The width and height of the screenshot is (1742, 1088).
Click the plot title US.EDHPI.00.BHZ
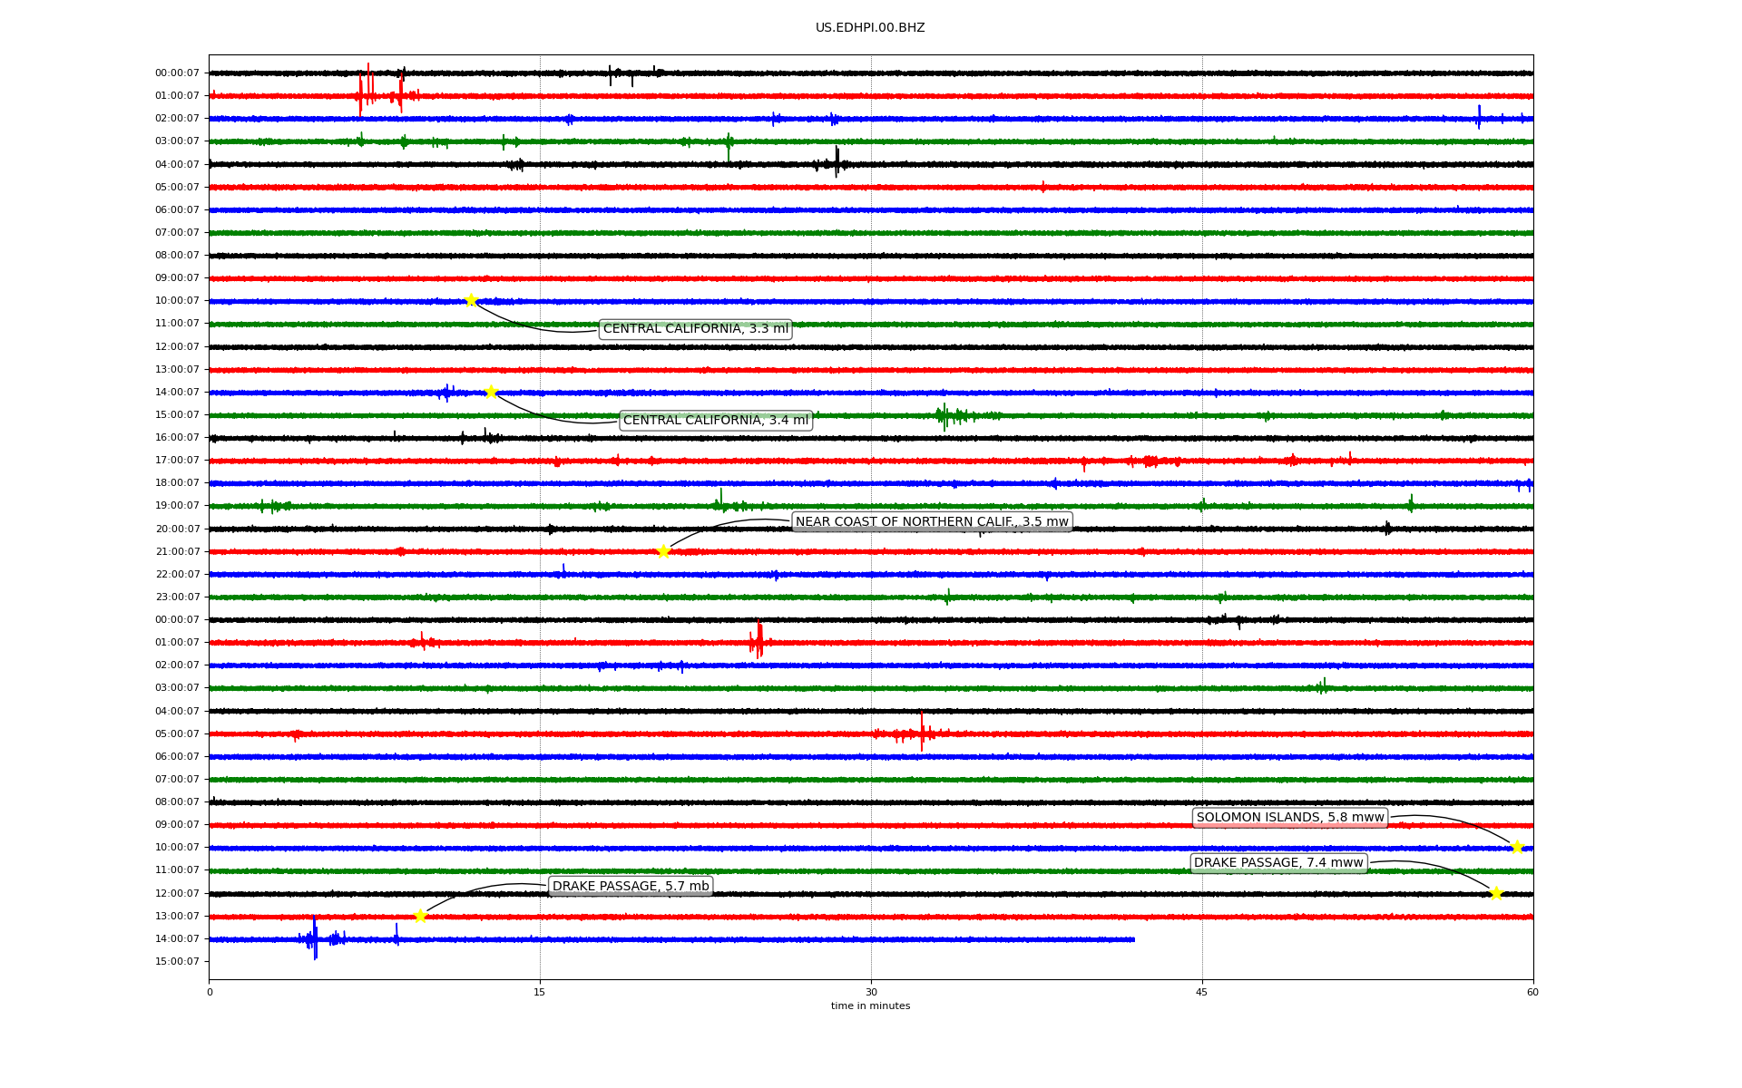(x=870, y=28)
